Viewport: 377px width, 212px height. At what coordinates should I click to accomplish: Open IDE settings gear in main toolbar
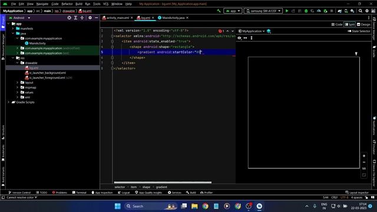tap(367, 11)
